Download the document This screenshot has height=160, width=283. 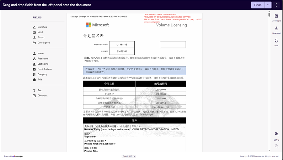tap(276, 30)
